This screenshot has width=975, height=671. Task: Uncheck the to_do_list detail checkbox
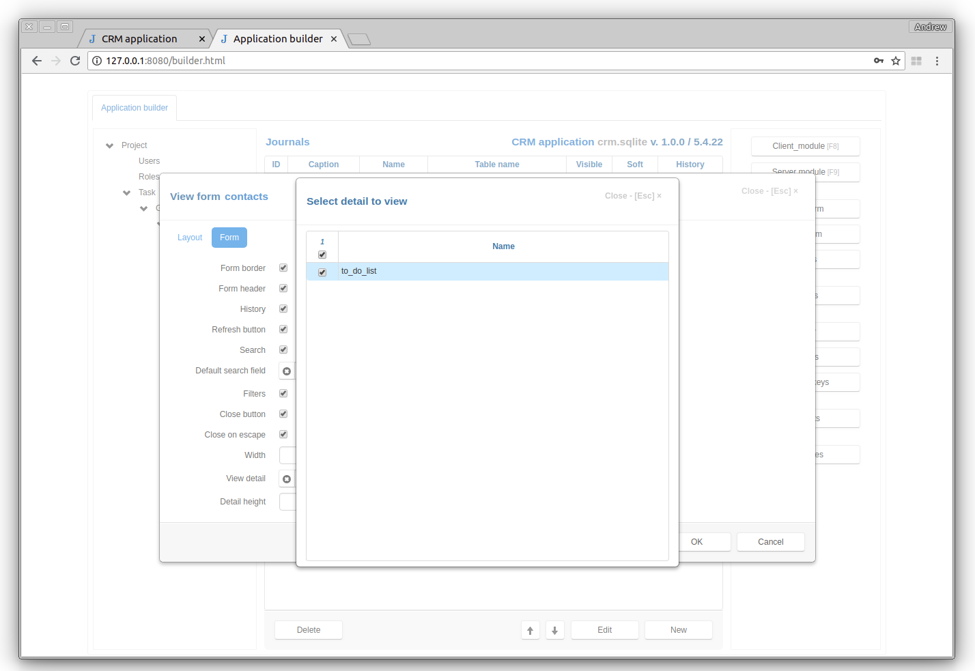tap(322, 272)
